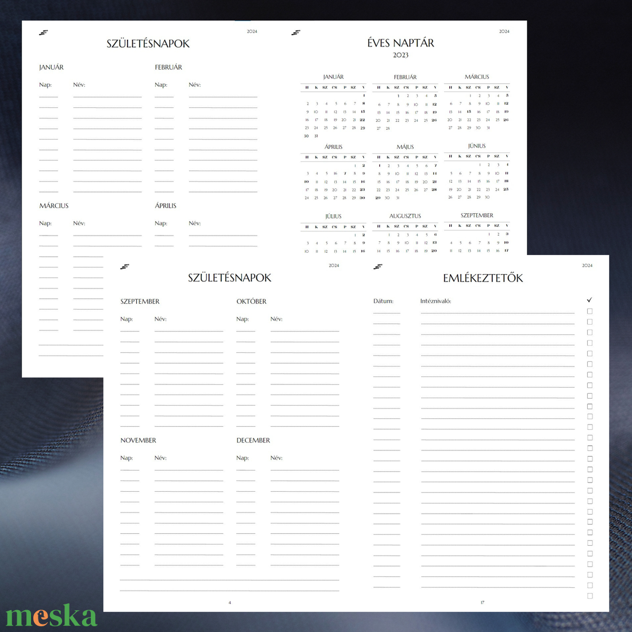Screen dimensions: 632x632
Task: Select the FEBRUÁR month in the yearly calendar
Action: click(405, 77)
